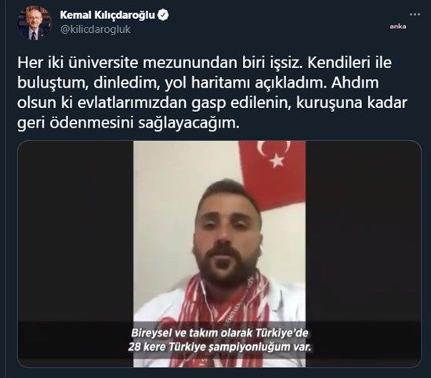Click the tweet line 'geri ödenmesini sağlayacağım.'

point(128,123)
